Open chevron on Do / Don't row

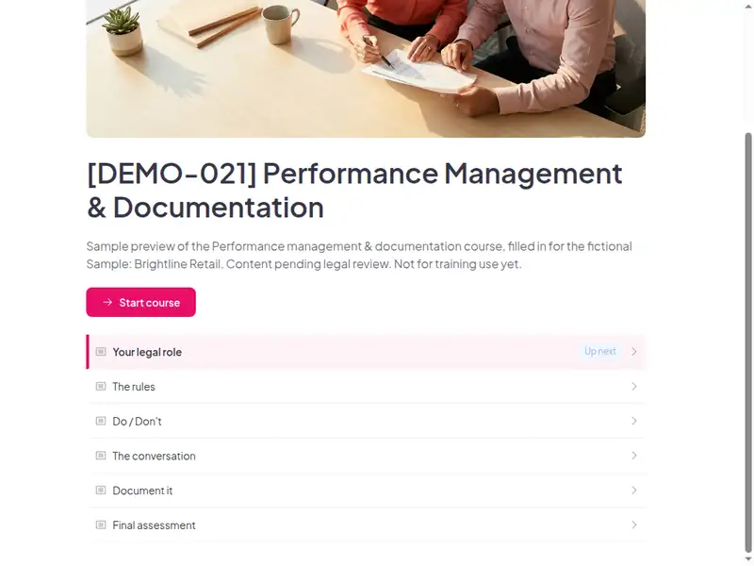[x=634, y=421]
